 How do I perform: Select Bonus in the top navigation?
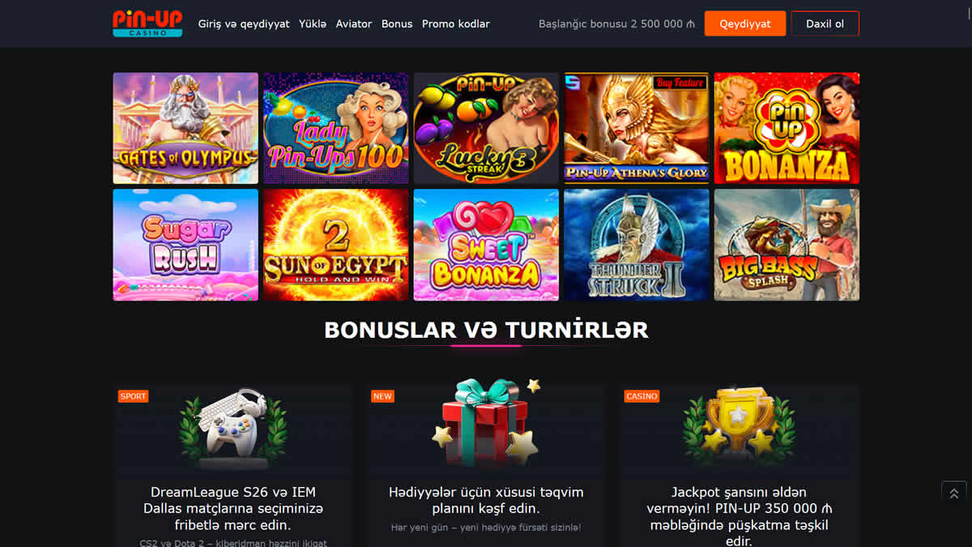pyautogui.click(x=397, y=24)
